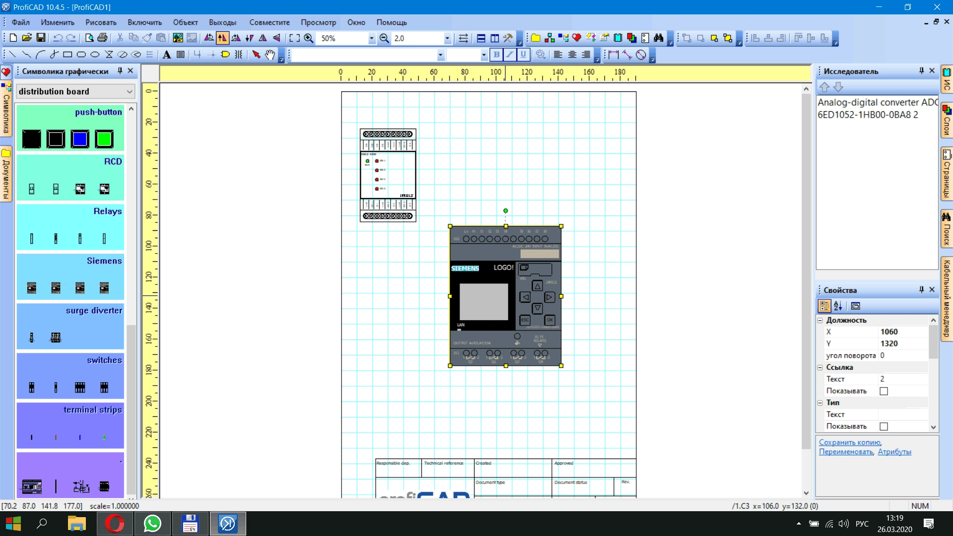Switch to the Документы side tab
This screenshot has height=536, width=953.
click(x=6, y=174)
